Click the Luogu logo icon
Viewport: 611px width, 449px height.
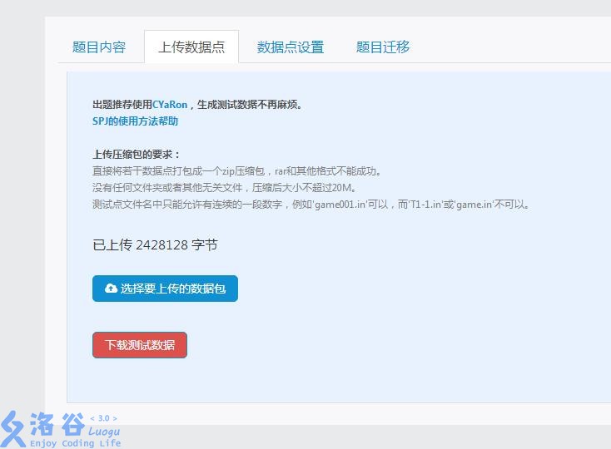(13, 429)
